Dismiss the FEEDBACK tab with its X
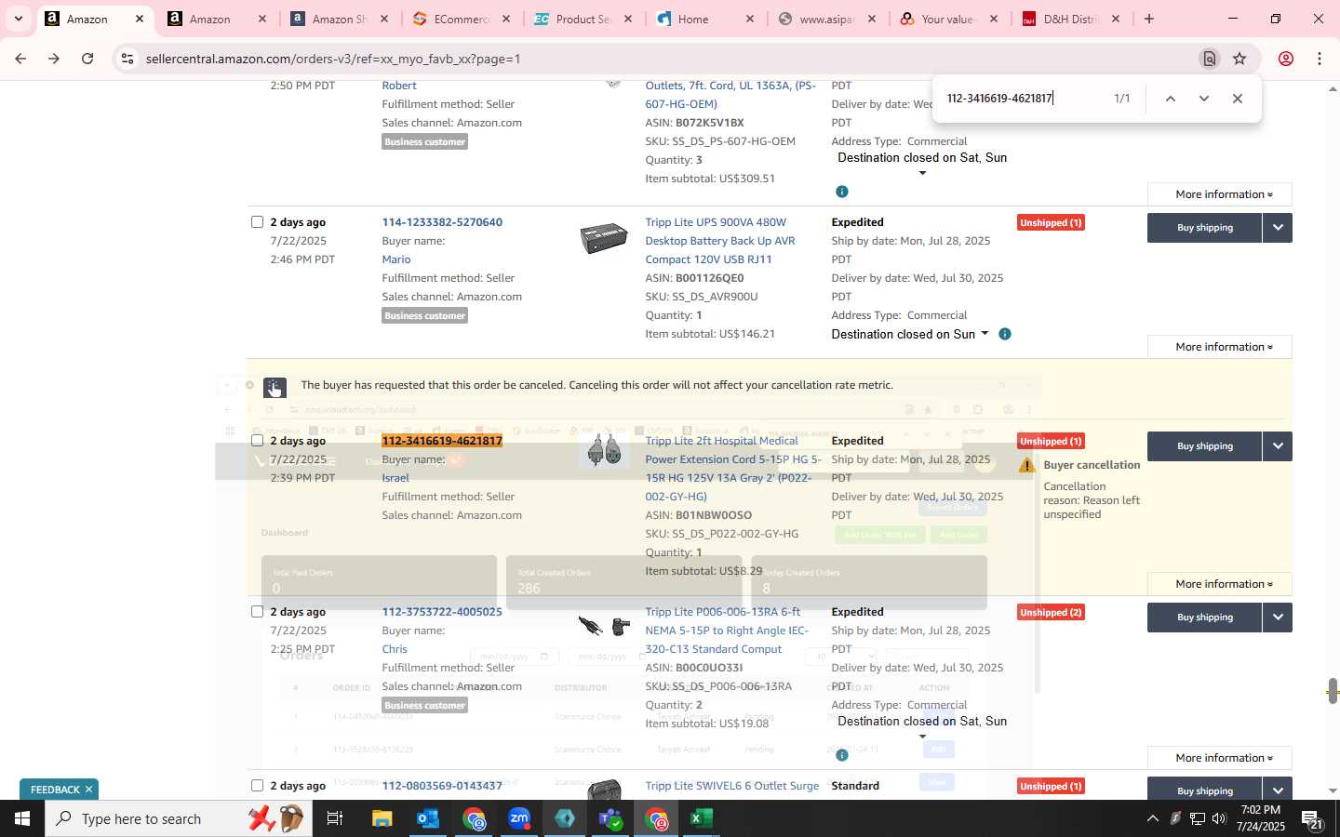1340x837 pixels. (89, 790)
